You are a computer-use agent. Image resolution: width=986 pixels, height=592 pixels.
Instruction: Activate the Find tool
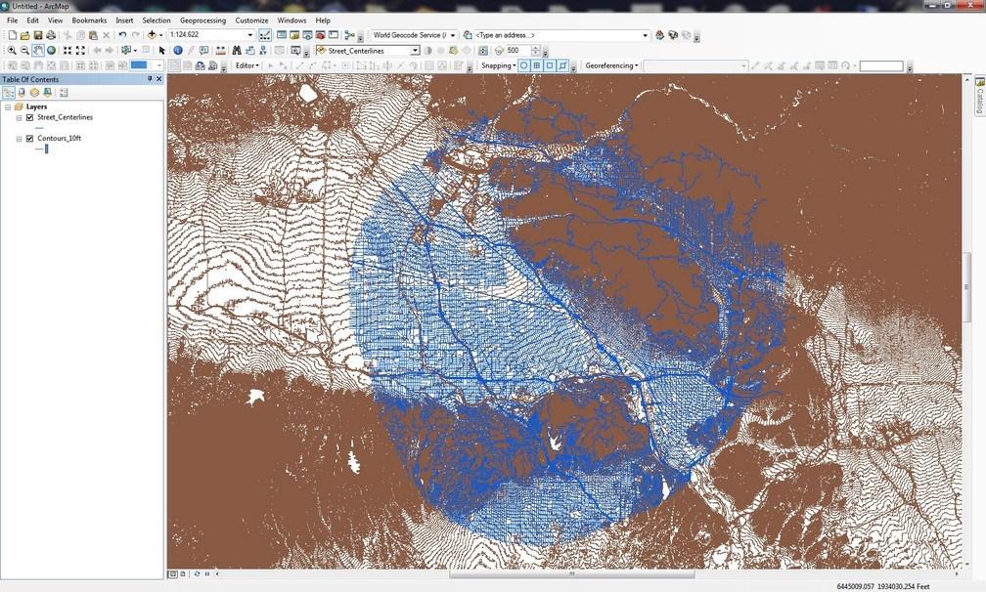pyautogui.click(x=237, y=50)
